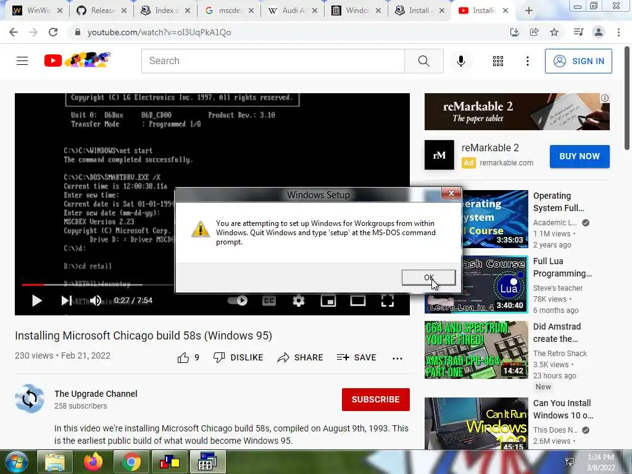The image size is (632, 474).
Task: Click SHARE under the video
Action: tap(301, 357)
